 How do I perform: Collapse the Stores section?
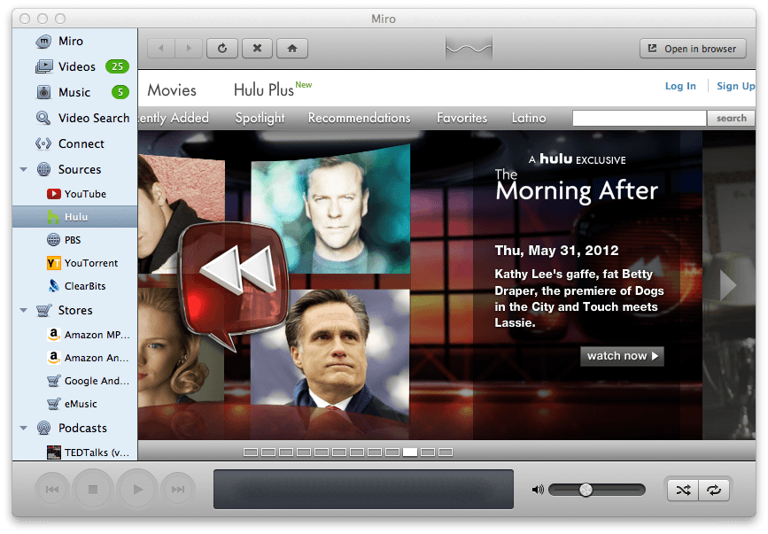point(24,310)
